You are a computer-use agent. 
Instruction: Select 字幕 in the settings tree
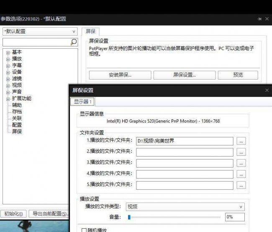[17, 65]
